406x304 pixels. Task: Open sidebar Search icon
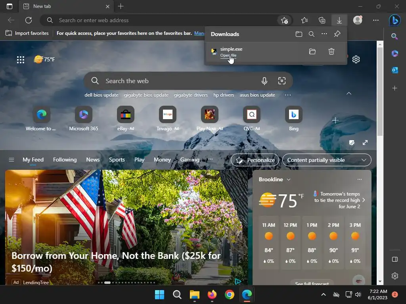[395, 36]
